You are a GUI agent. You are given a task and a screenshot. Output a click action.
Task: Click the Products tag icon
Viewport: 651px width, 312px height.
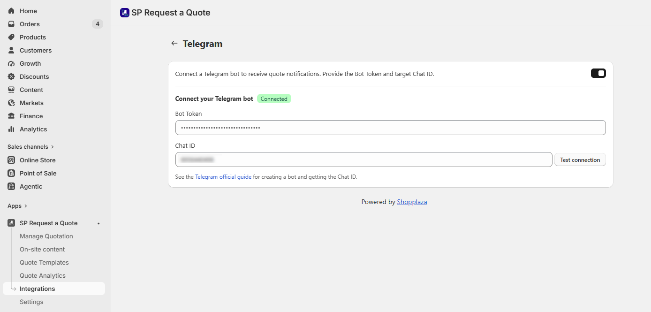coord(11,37)
